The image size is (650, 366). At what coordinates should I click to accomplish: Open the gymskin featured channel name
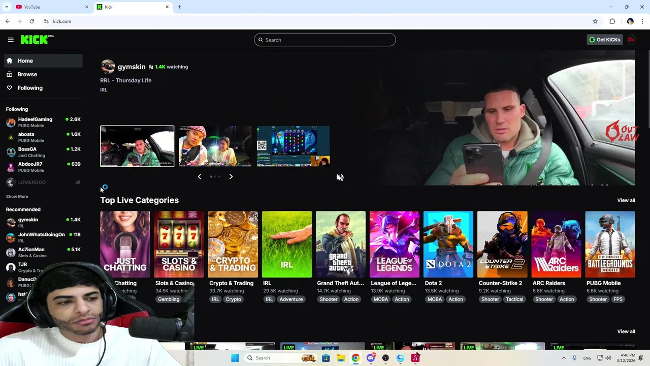tap(132, 67)
